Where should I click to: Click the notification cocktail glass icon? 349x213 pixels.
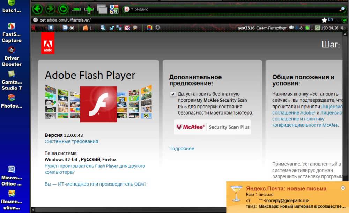coord(236,194)
